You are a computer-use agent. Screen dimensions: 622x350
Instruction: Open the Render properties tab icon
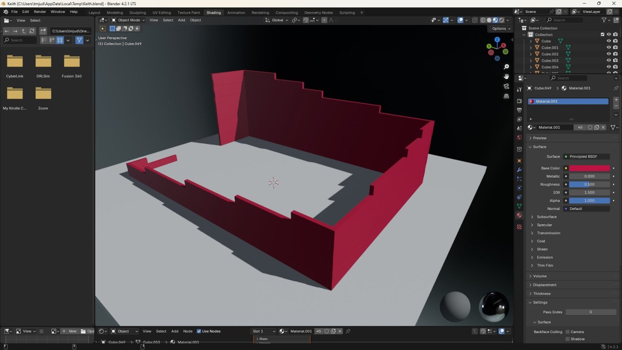[519, 101]
